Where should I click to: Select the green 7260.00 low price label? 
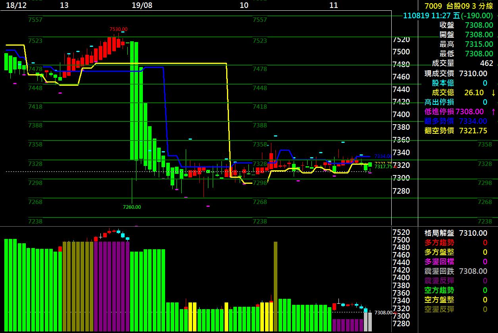(132, 207)
